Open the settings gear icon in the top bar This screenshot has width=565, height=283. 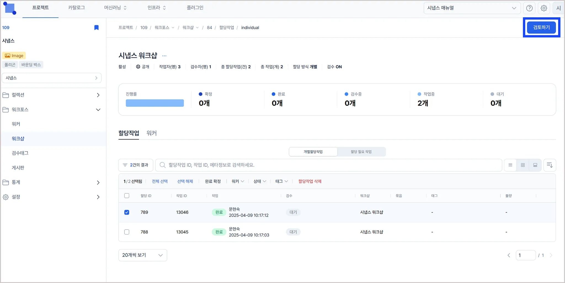[x=544, y=8]
